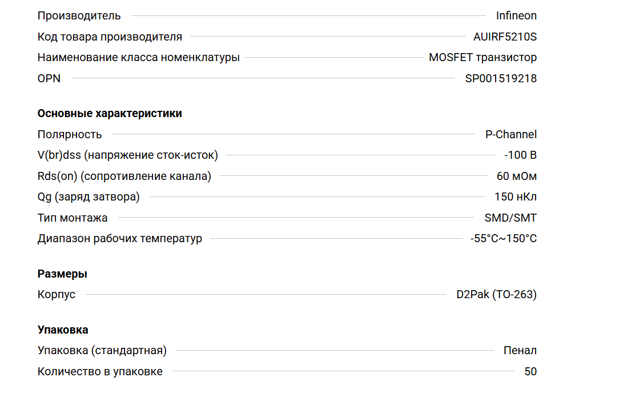Click the Код товара производителя label
Image resolution: width=644 pixels, height=397 pixels.
tap(110, 37)
